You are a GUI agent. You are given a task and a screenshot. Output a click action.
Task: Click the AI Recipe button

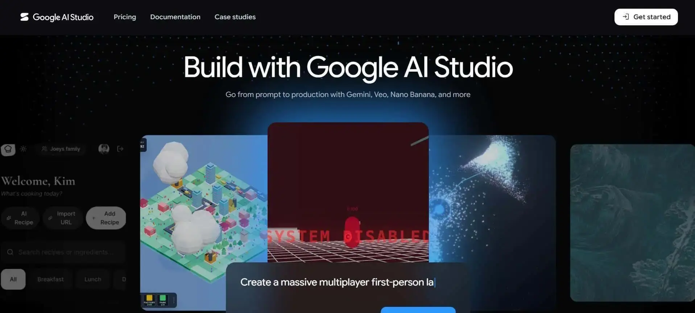point(20,218)
